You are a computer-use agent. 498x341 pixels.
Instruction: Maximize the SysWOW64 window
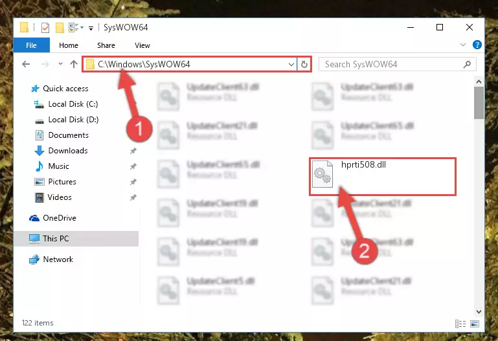tap(440, 28)
